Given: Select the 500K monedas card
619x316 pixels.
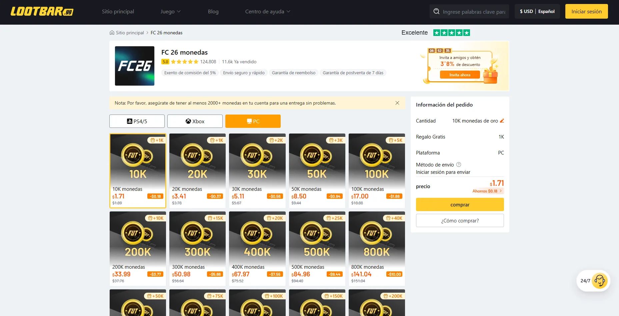Looking at the screenshot, I should click(317, 249).
